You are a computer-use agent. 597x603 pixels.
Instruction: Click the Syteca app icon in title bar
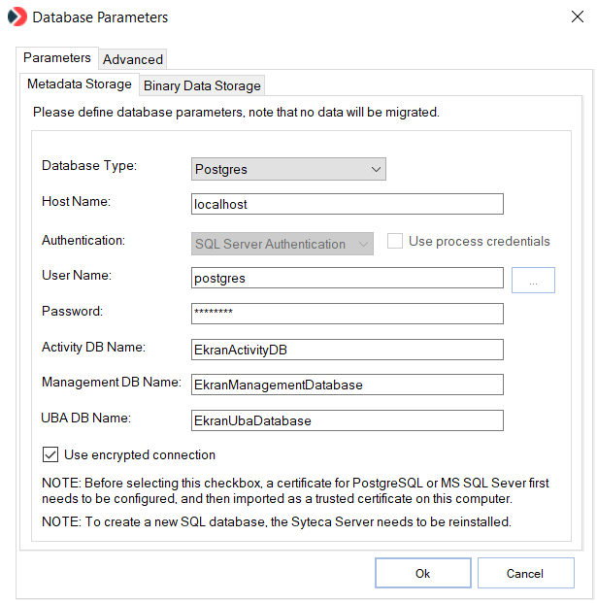(17, 17)
